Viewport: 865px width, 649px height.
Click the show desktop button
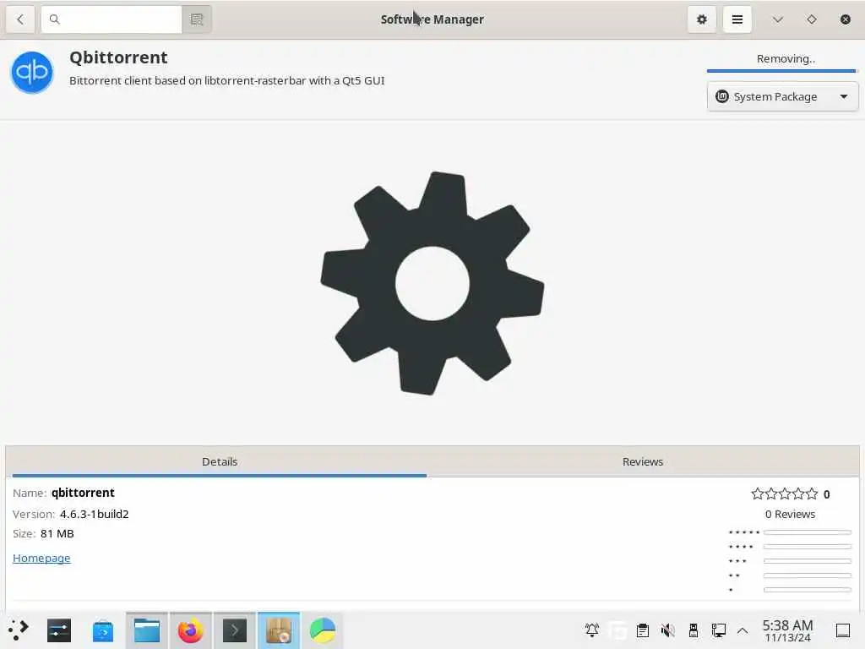tap(843, 630)
